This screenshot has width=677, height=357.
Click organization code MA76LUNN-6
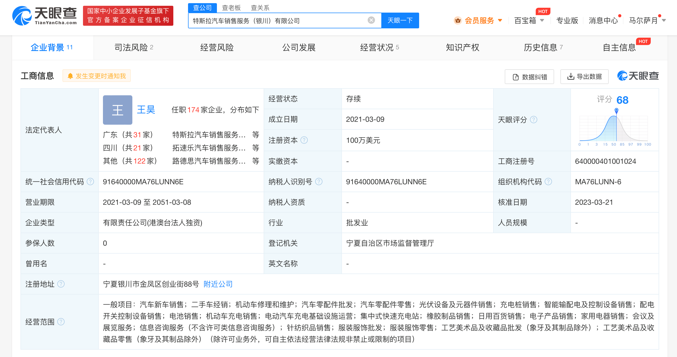[598, 182]
